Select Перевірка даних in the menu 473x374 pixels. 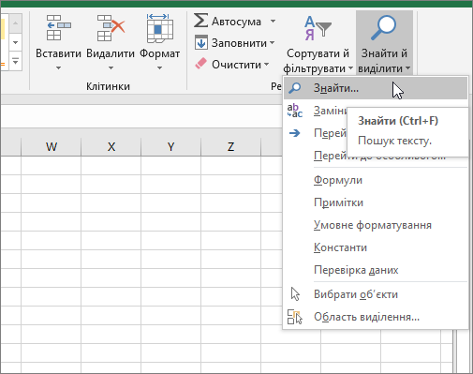point(376,270)
